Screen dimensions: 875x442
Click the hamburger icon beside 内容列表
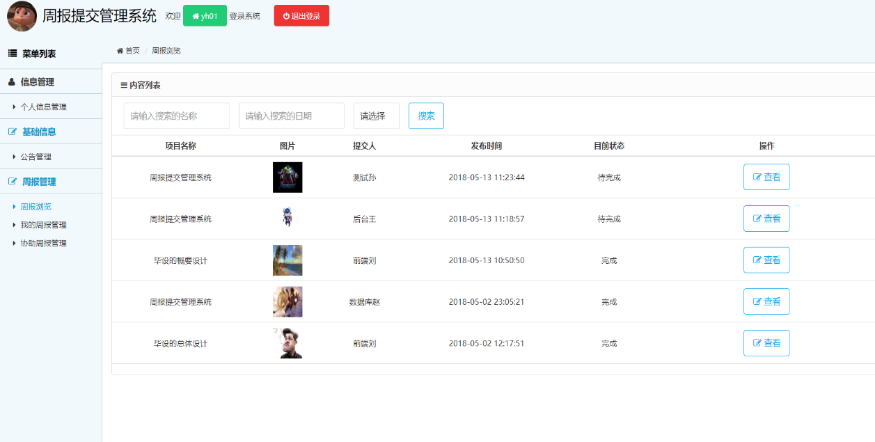(124, 85)
